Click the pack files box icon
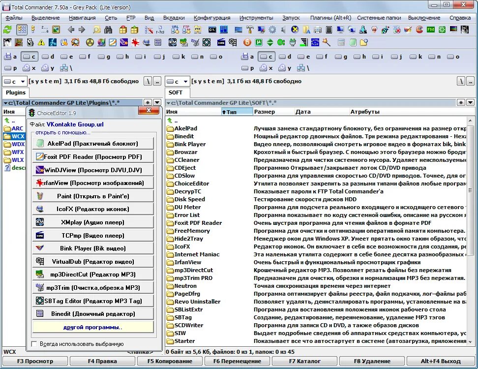The width and height of the screenshot is (478, 369). [x=123, y=30]
